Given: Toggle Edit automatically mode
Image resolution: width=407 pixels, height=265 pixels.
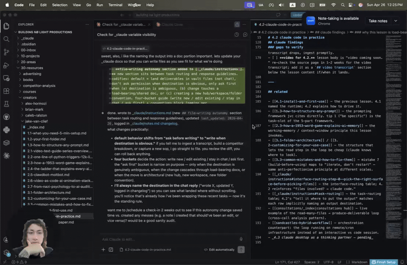Looking at the screenshot, I should [219, 249].
